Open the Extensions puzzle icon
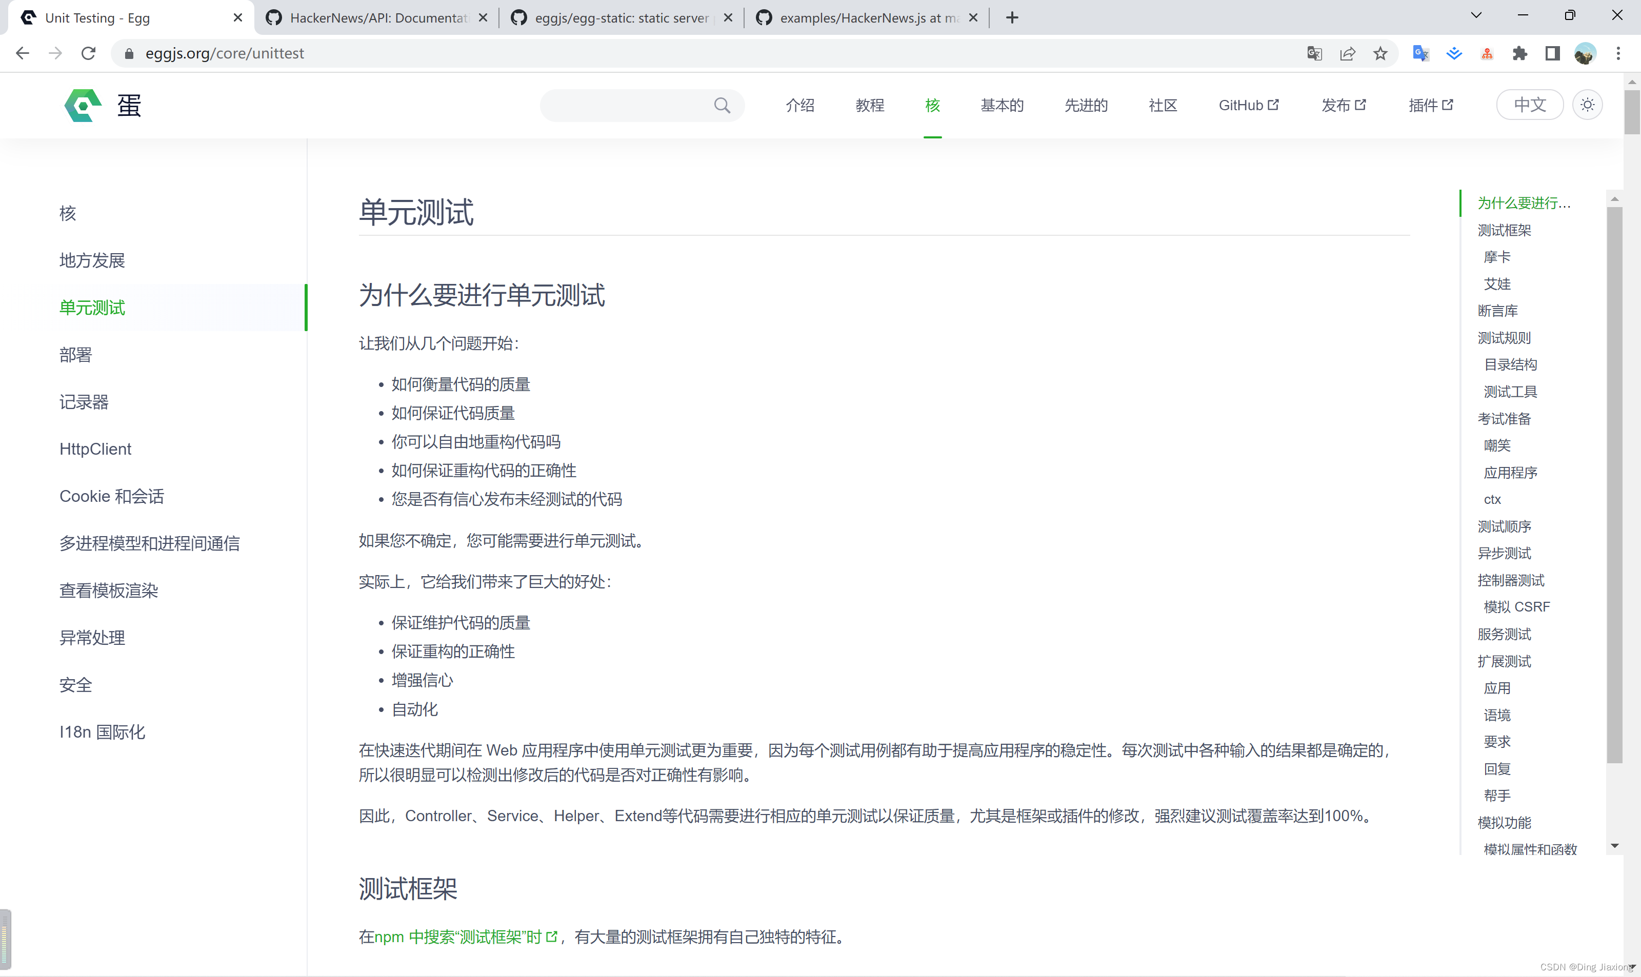This screenshot has height=977, width=1641. tap(1520, 53)
